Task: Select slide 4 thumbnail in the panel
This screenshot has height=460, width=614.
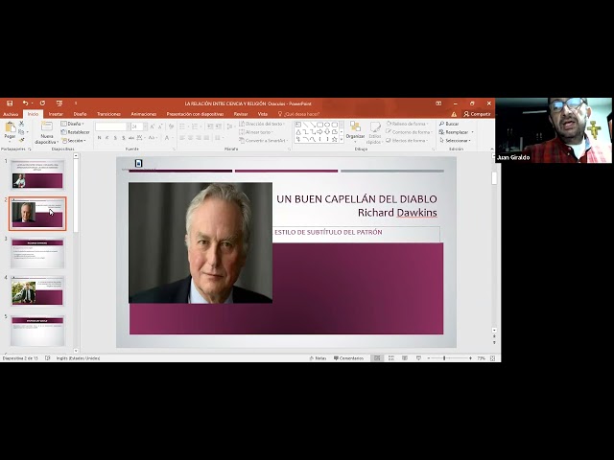Action: click(x=37, y=291)
